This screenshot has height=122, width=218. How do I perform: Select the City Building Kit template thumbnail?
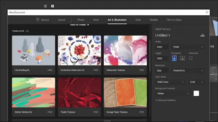pos(33,50)
